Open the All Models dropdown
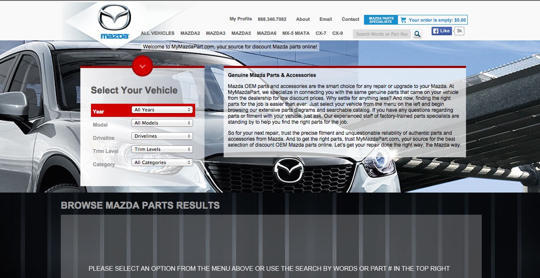 tap(162, 123)
